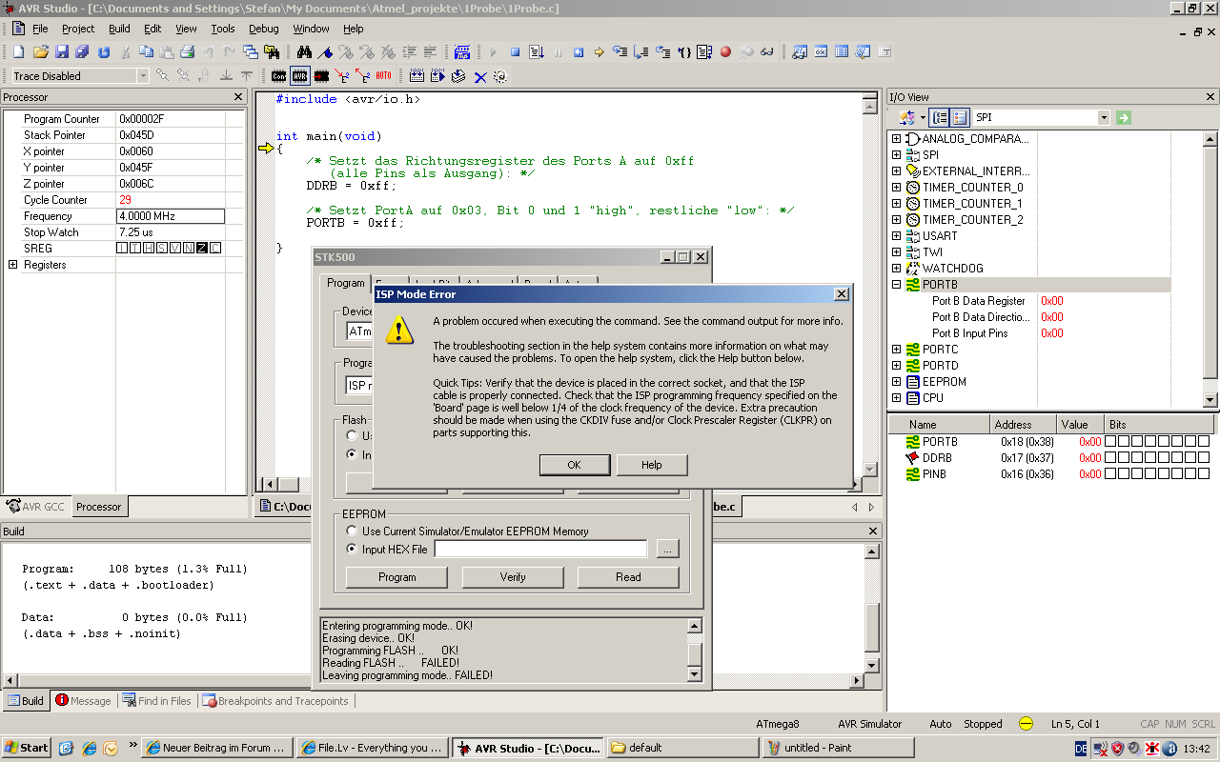Open the Project menu
Viewport: 1220px width, 762px height.
pos(78,30)
